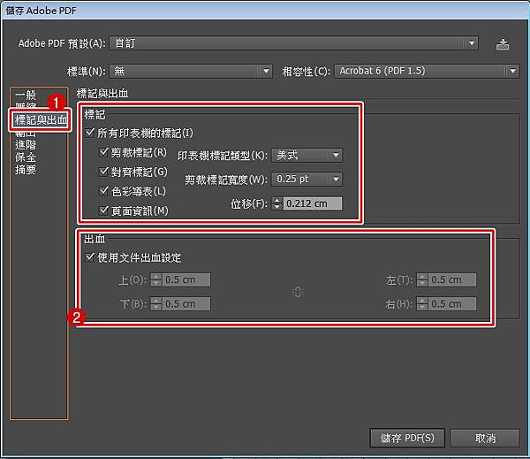530x459 pixels.
Task: Open 印表機標記類型 美式 dropdown
Action: coord(307,156)
